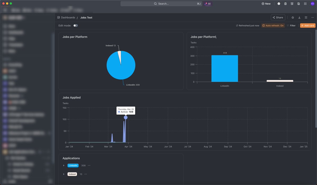
Task: Click the Dashboards chart icon in breadcrumb
Action: (59, 18)
